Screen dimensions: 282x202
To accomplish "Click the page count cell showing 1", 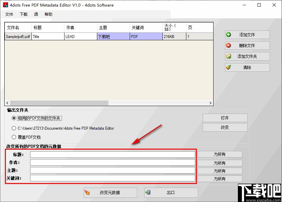I will (x=200, y=36).
